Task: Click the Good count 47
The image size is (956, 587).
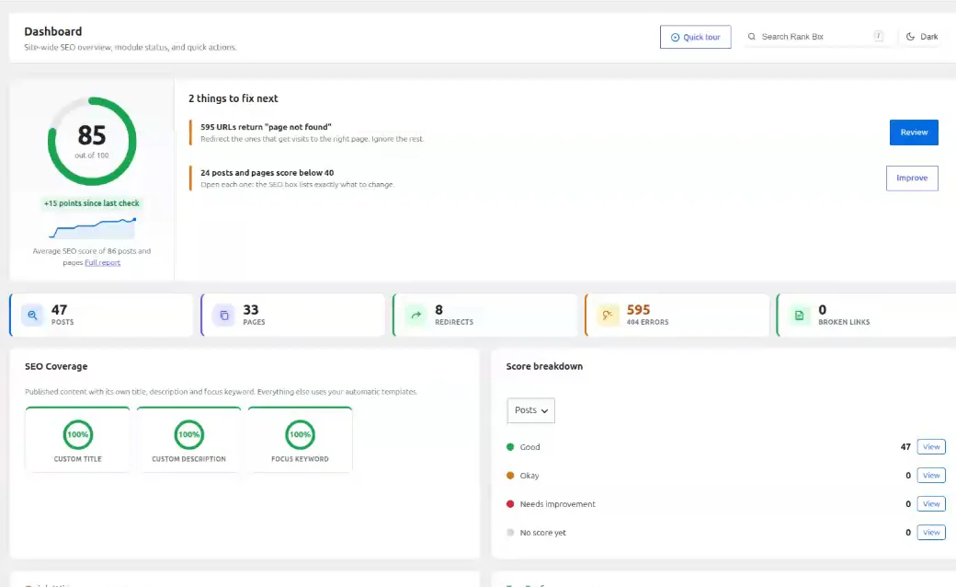Action: pyautogui.click(x=905, y=447)
